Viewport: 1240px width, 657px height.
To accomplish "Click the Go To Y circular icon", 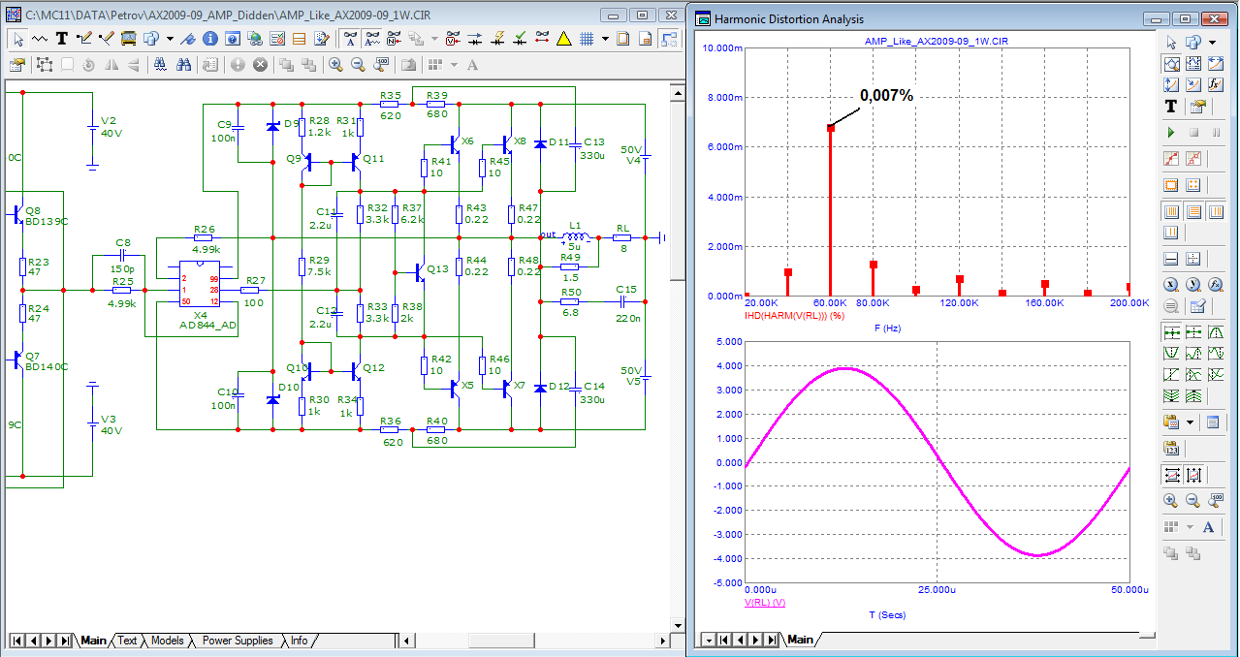I will point(1193,284).
